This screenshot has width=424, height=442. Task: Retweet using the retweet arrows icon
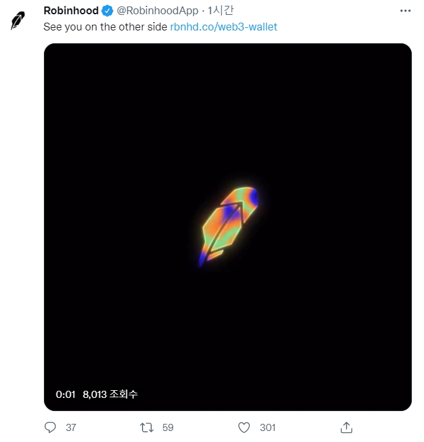pyautogui.click(x=147, y=427)
